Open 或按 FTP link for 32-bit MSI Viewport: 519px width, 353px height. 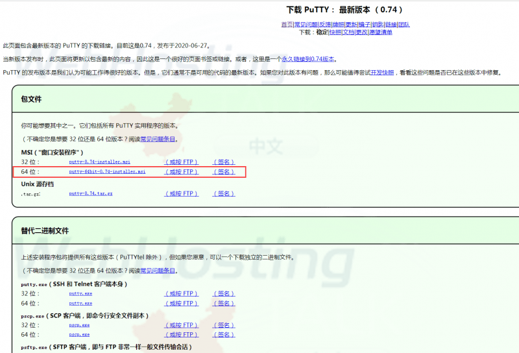(x=182, y=162)
